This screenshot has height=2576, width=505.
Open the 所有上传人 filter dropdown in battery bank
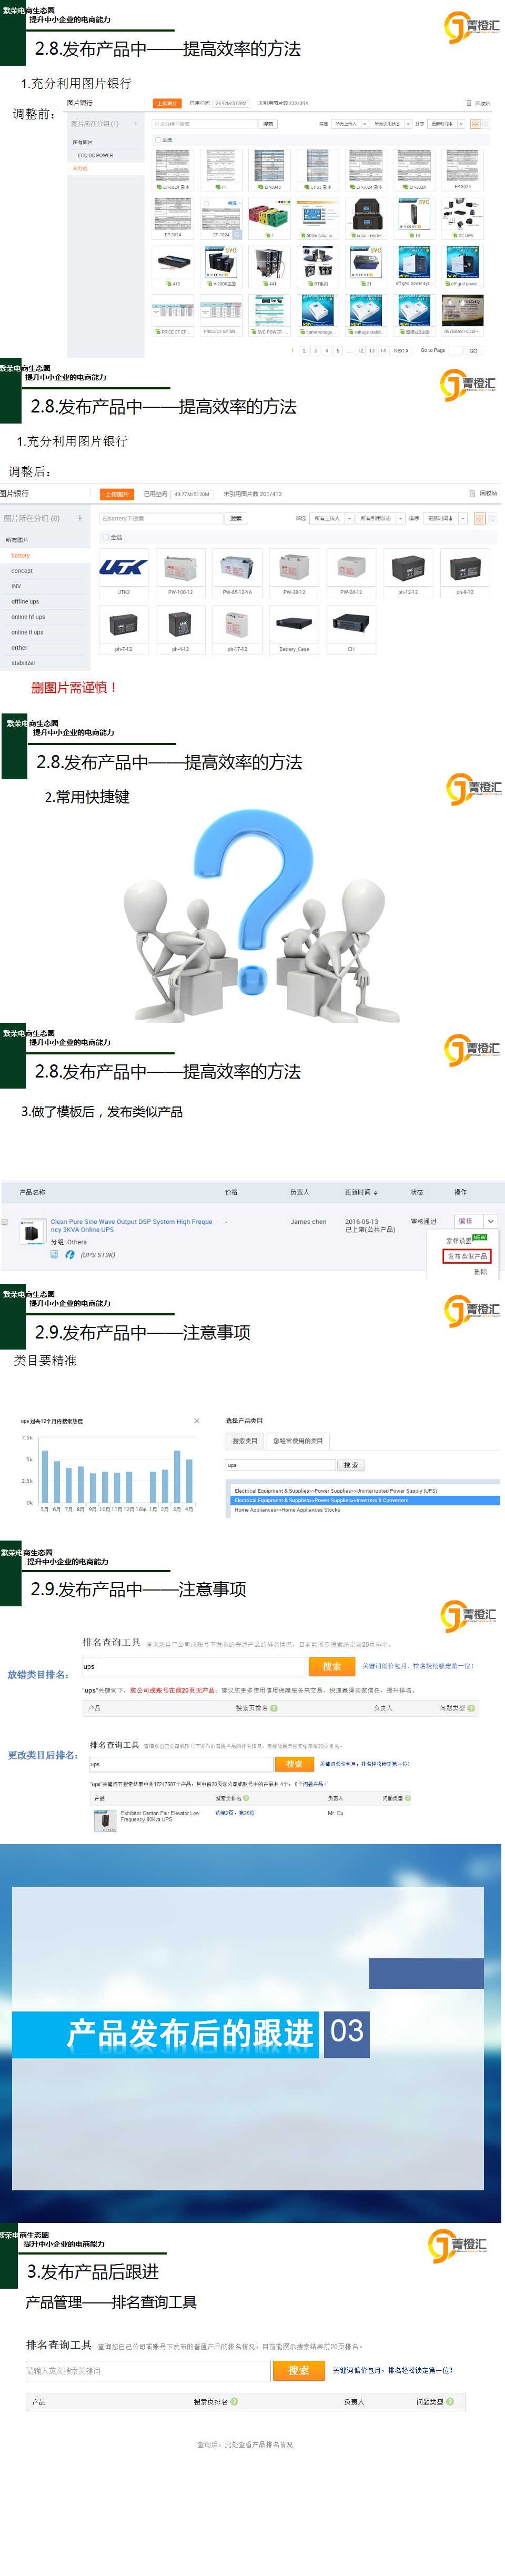click(x=329, y=518)
